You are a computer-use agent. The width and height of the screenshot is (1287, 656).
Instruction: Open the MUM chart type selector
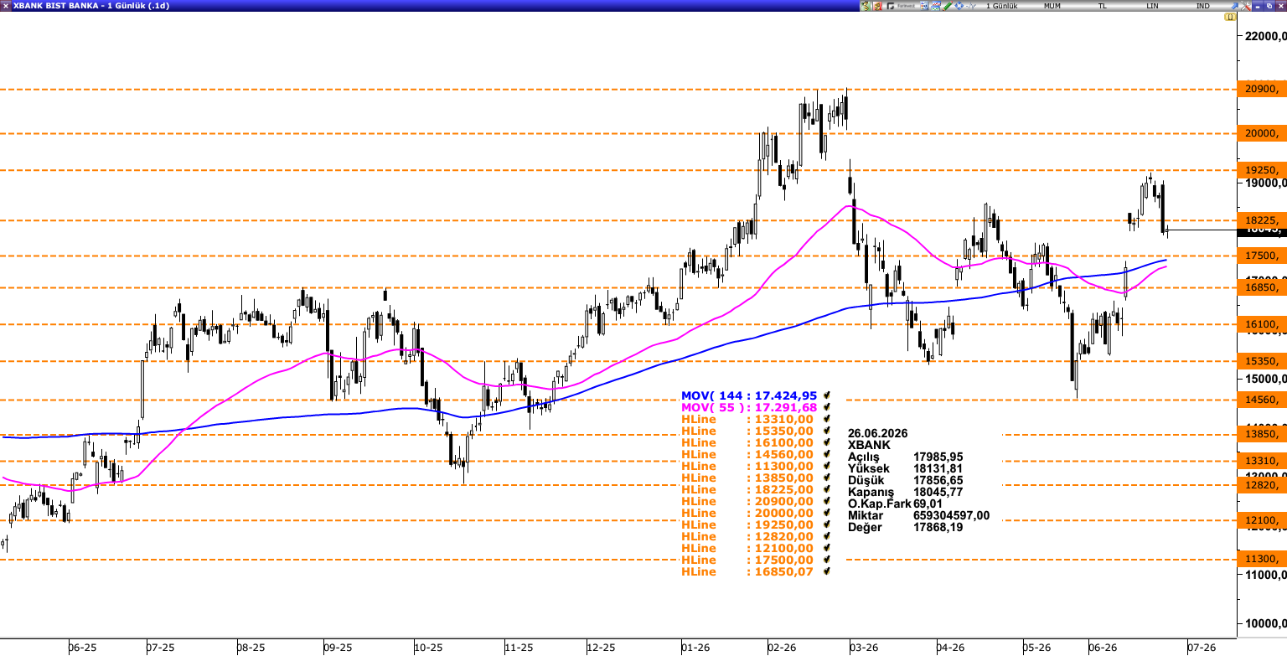(x=1052, y=6)
